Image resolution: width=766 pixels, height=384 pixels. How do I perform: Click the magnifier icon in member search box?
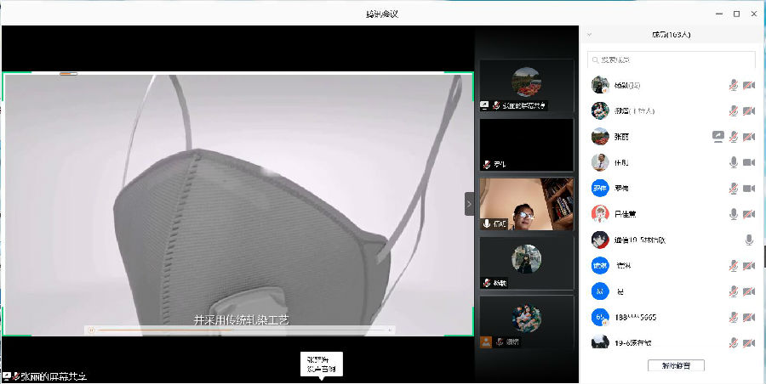(595, 60)
